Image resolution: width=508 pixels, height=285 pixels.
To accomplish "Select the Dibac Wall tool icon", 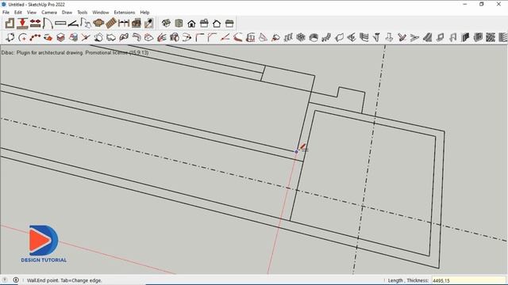I will (x=10, y=23).
